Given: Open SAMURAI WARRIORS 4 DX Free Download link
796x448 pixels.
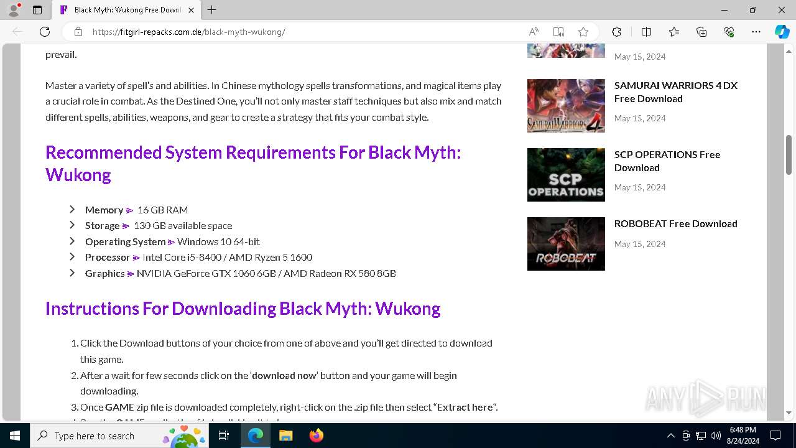Looking at the screenshot, I should click(676, 92).
